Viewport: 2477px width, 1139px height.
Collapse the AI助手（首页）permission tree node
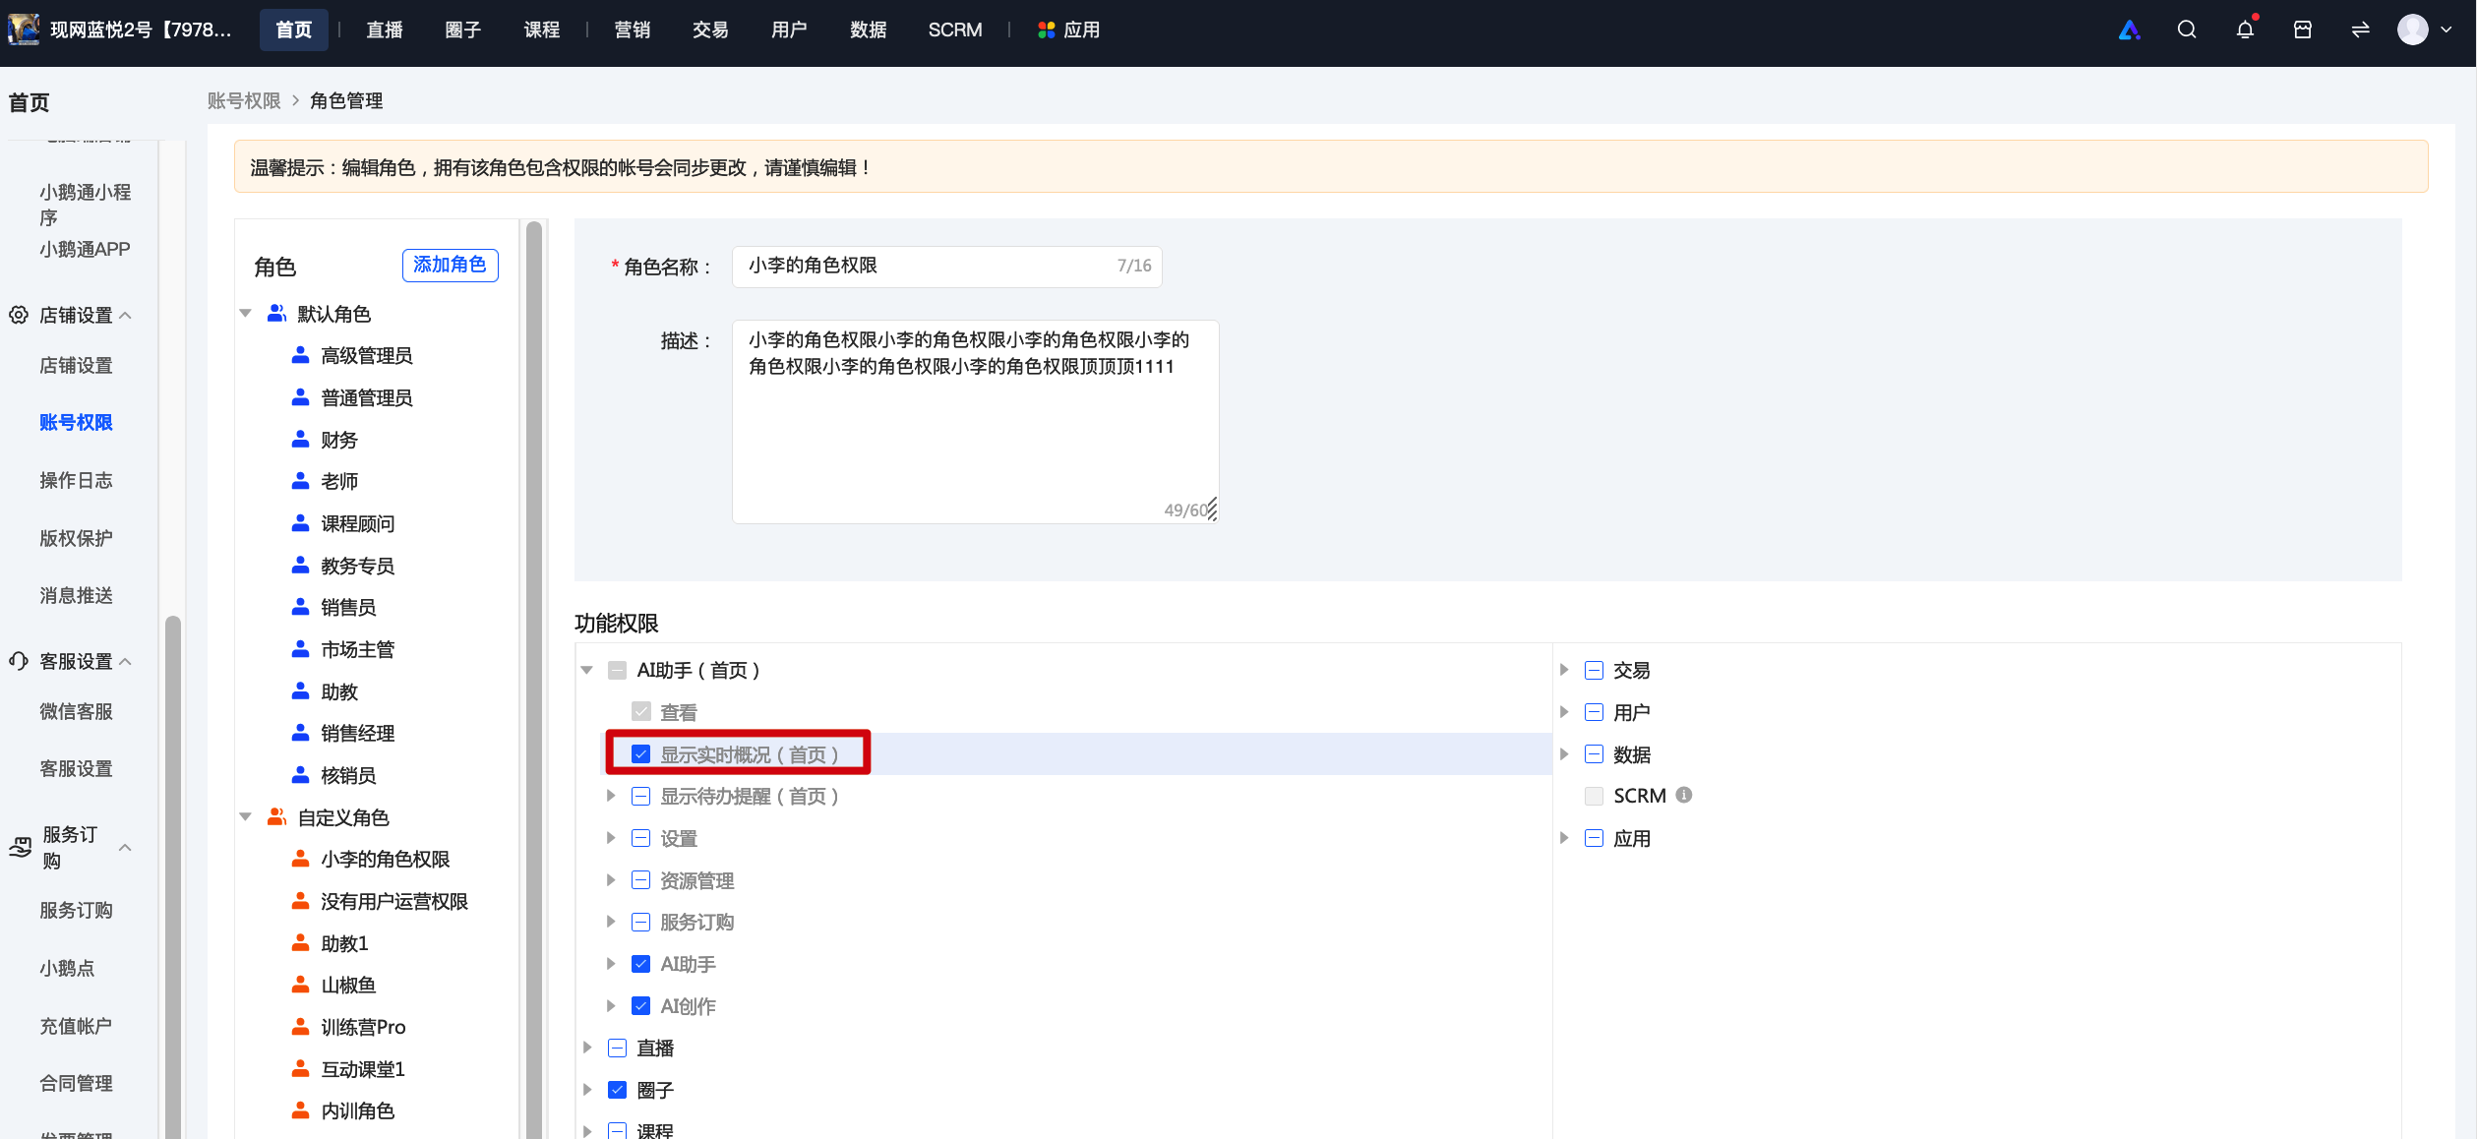pyautogui.click(x=587, y=671)
